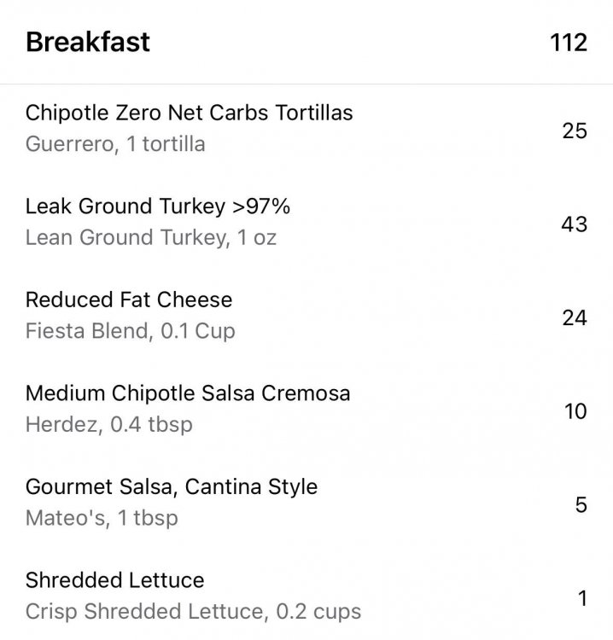The image size is (613, 640).
Task: Click the 5 calorie value for Cantina salsa
Action: click(581, 505)
